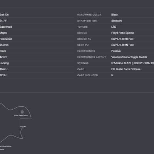
Task: Click the 'STRAP BUTTON' label
Action: [87, 21]
